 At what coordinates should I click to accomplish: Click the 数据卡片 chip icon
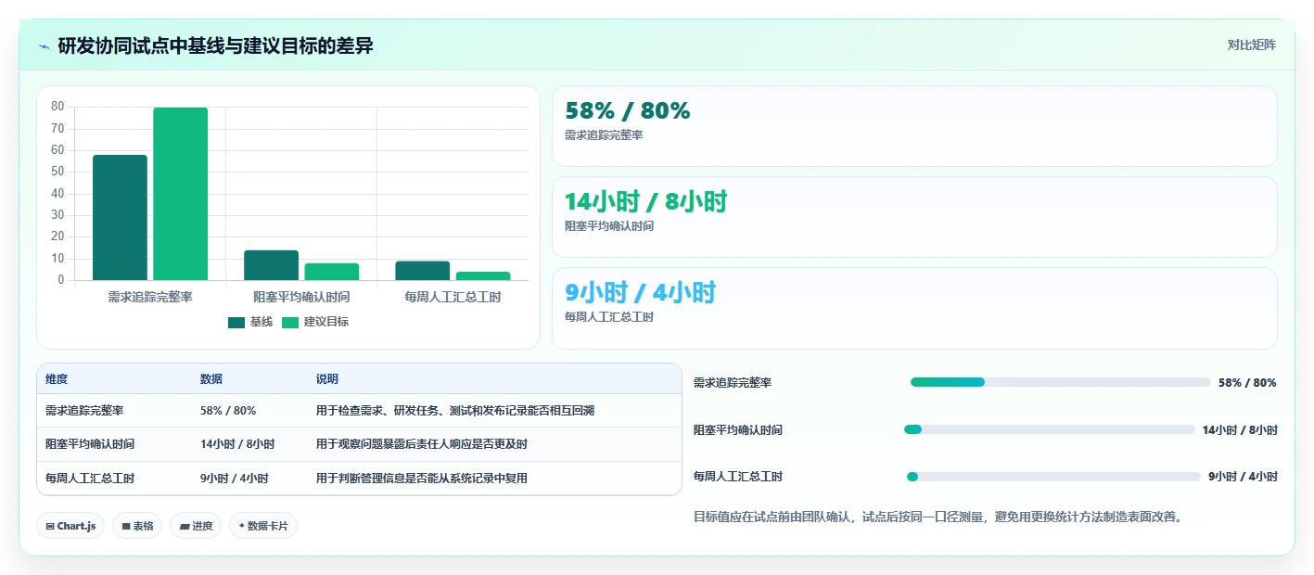[x=242, y=526]
